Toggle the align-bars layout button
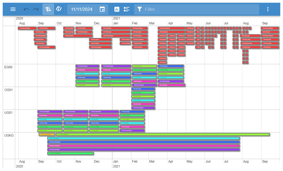 click(x=48, y=9)
